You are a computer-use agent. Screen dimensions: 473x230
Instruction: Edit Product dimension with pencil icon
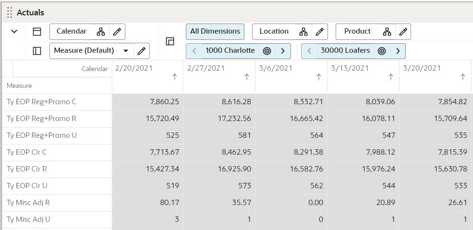tap(403, 32)
